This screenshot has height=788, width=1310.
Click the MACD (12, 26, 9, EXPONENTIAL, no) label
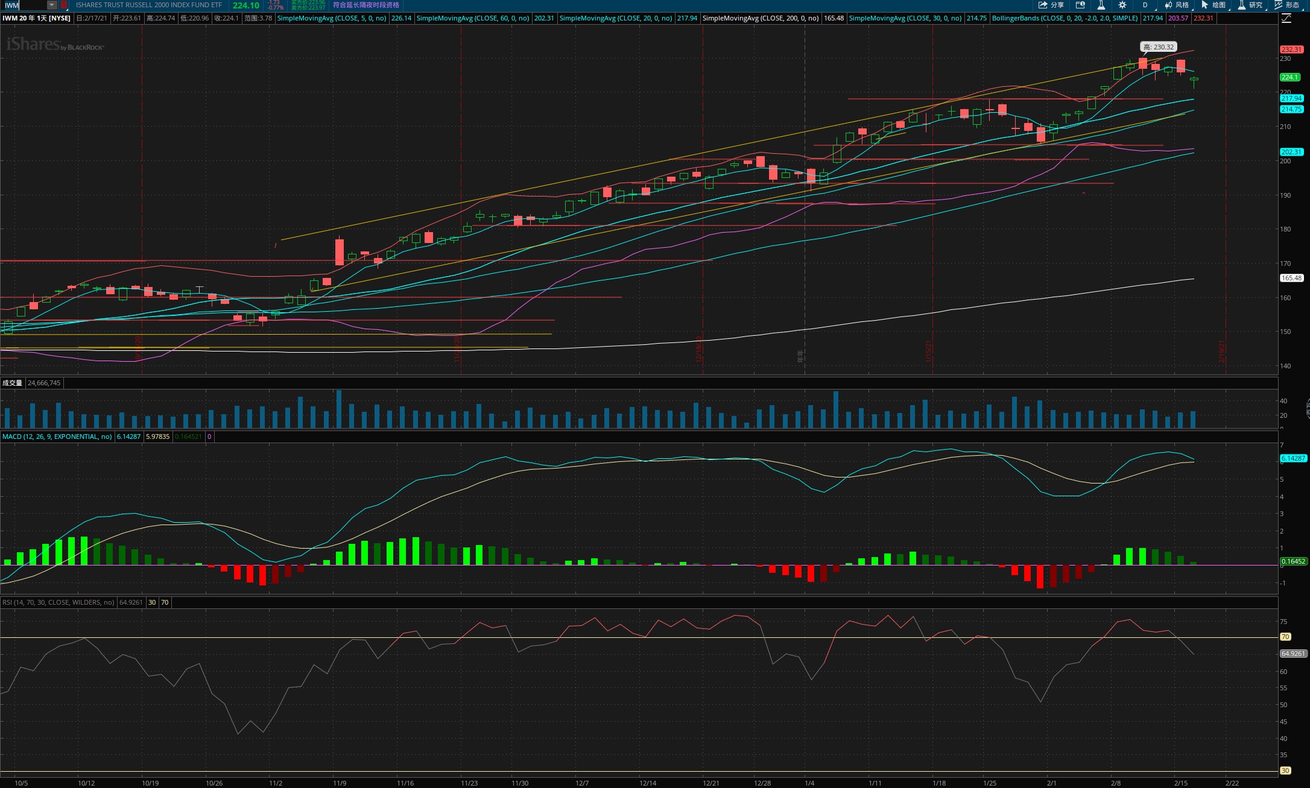pyautogui.click(x=57, y=437)
